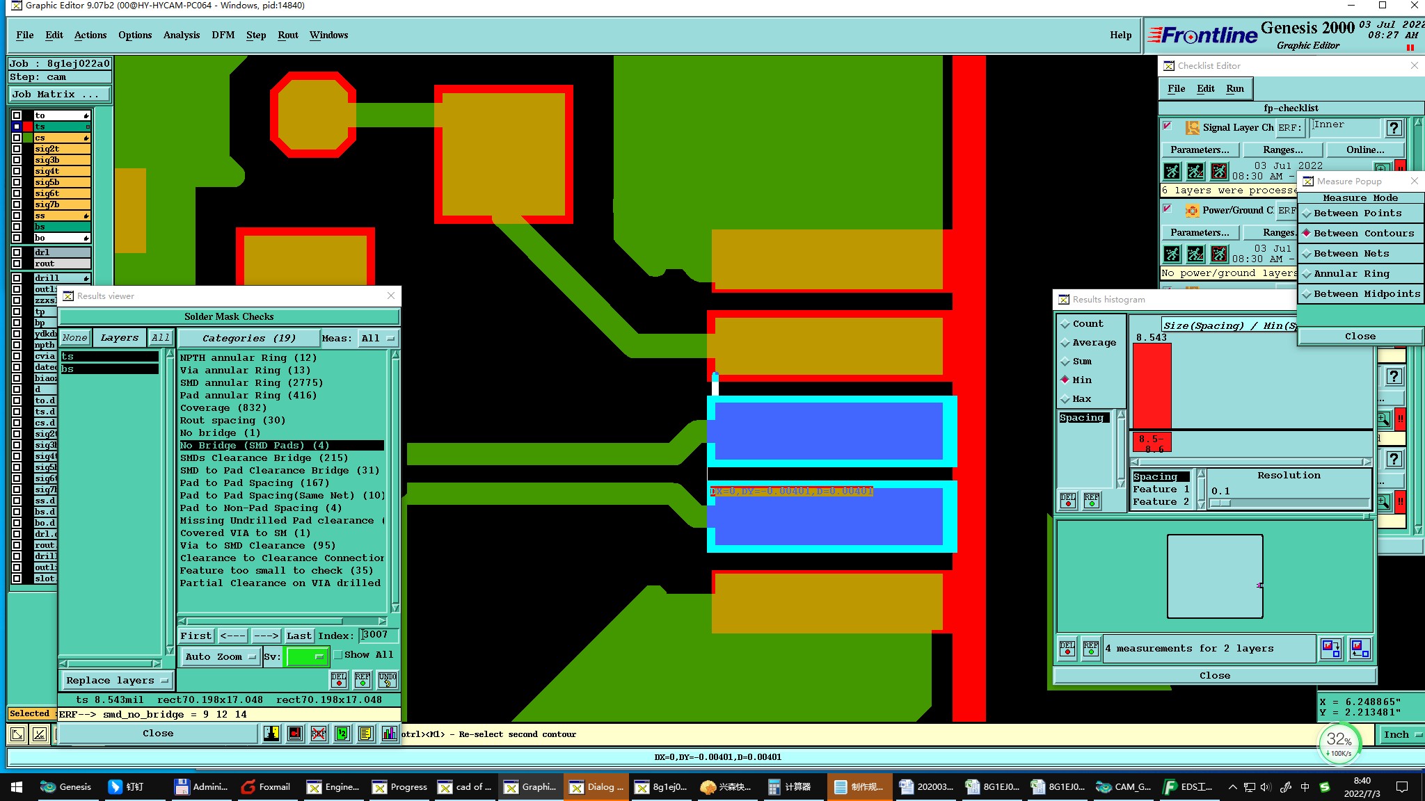
Task: Click the UNDO icon in Results viewer
Action: coord(388,679)
